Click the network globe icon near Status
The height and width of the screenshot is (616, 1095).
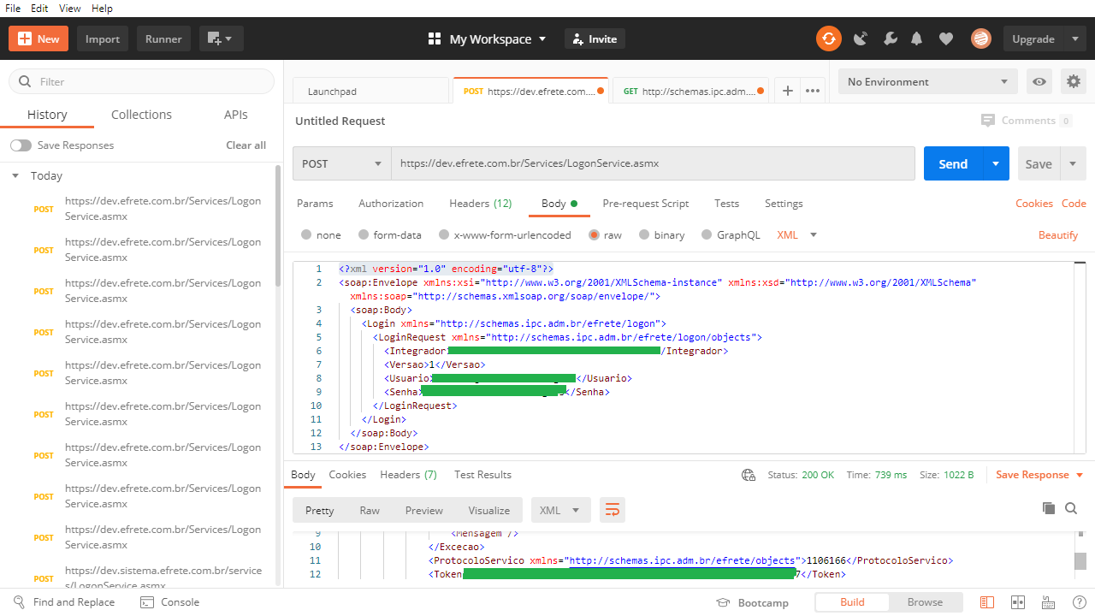coord(749,475)
